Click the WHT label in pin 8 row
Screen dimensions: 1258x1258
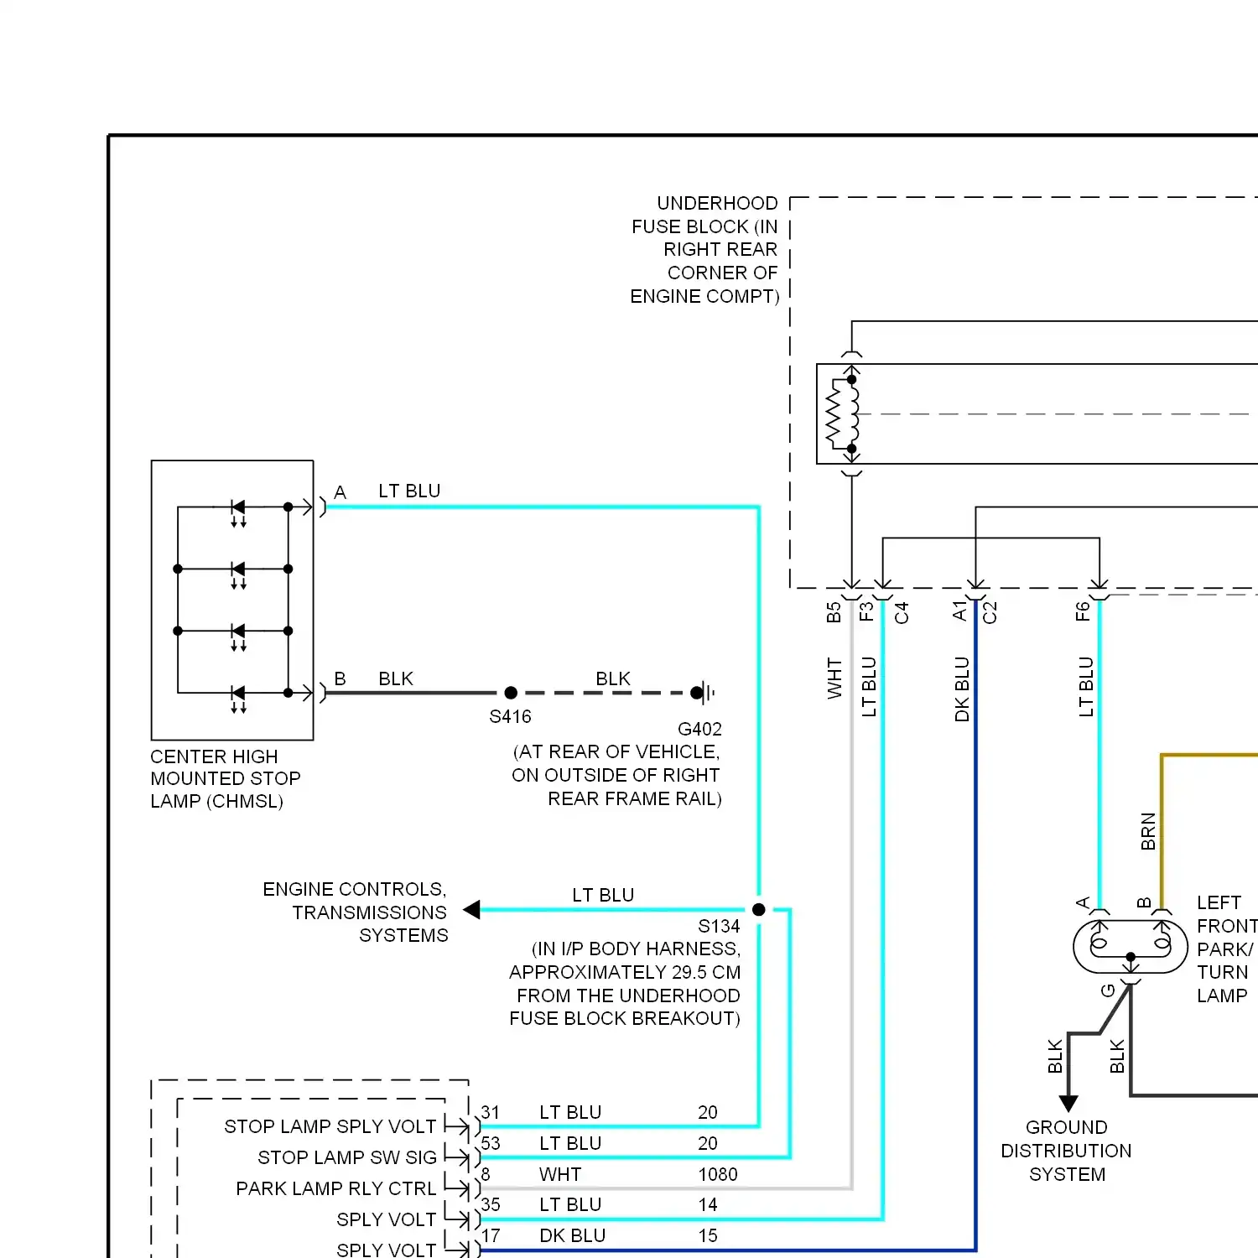[560, 1174]
